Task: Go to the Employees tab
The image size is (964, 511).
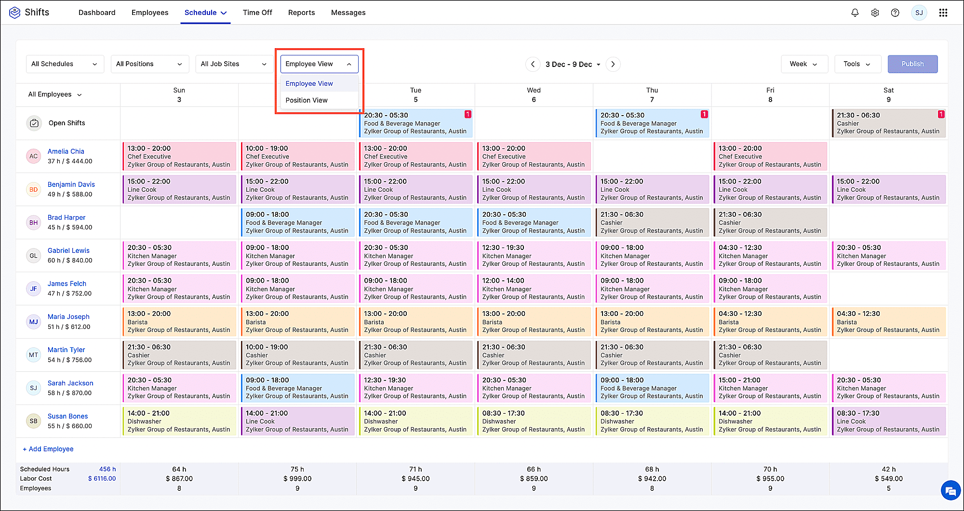Action: pos(150,13)
